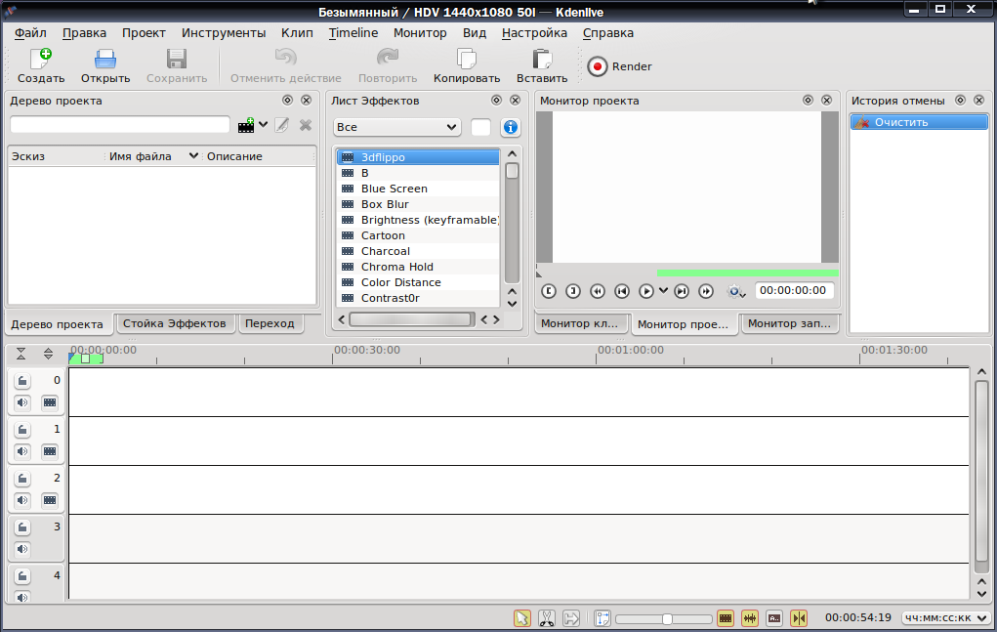
Task: Toggle the lock on track 0
Action: pos(22,381)
